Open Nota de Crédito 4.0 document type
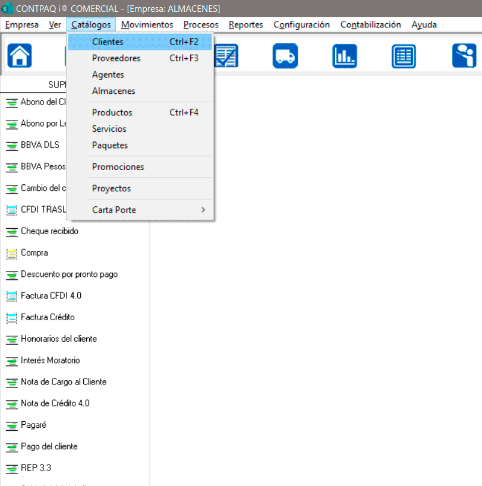 click(x=55, y=403)
